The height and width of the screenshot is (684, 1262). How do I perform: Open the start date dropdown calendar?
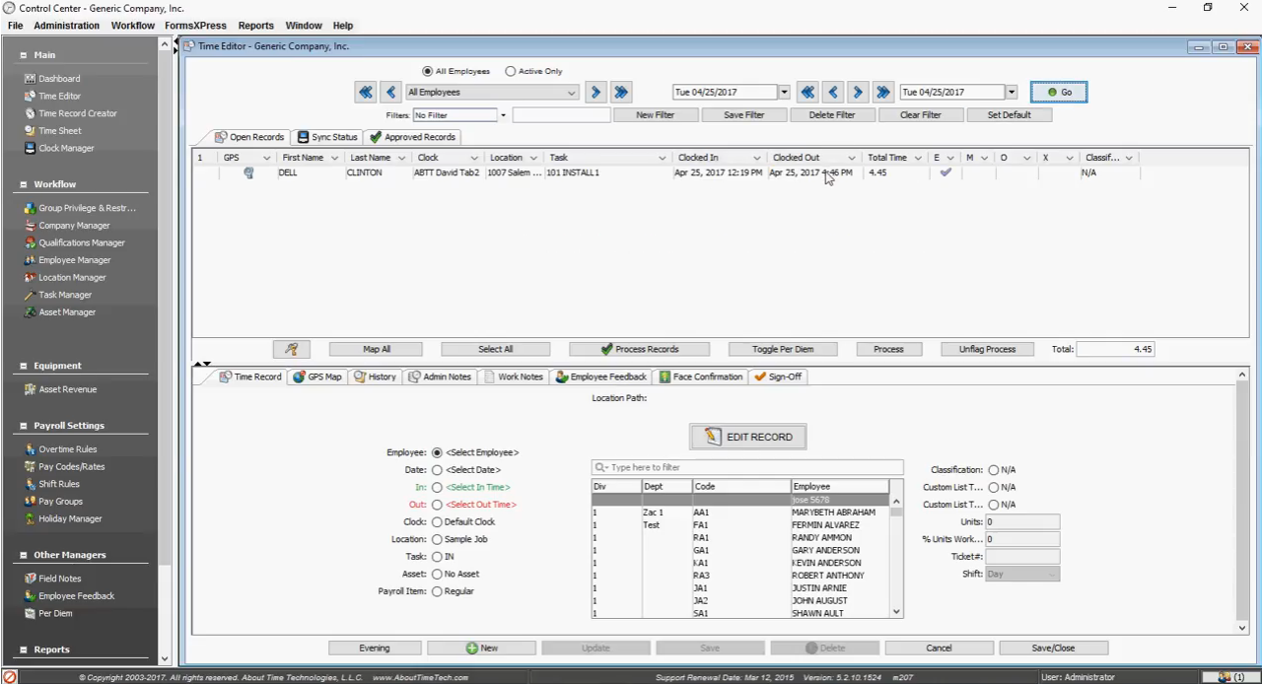click(784, 93)
